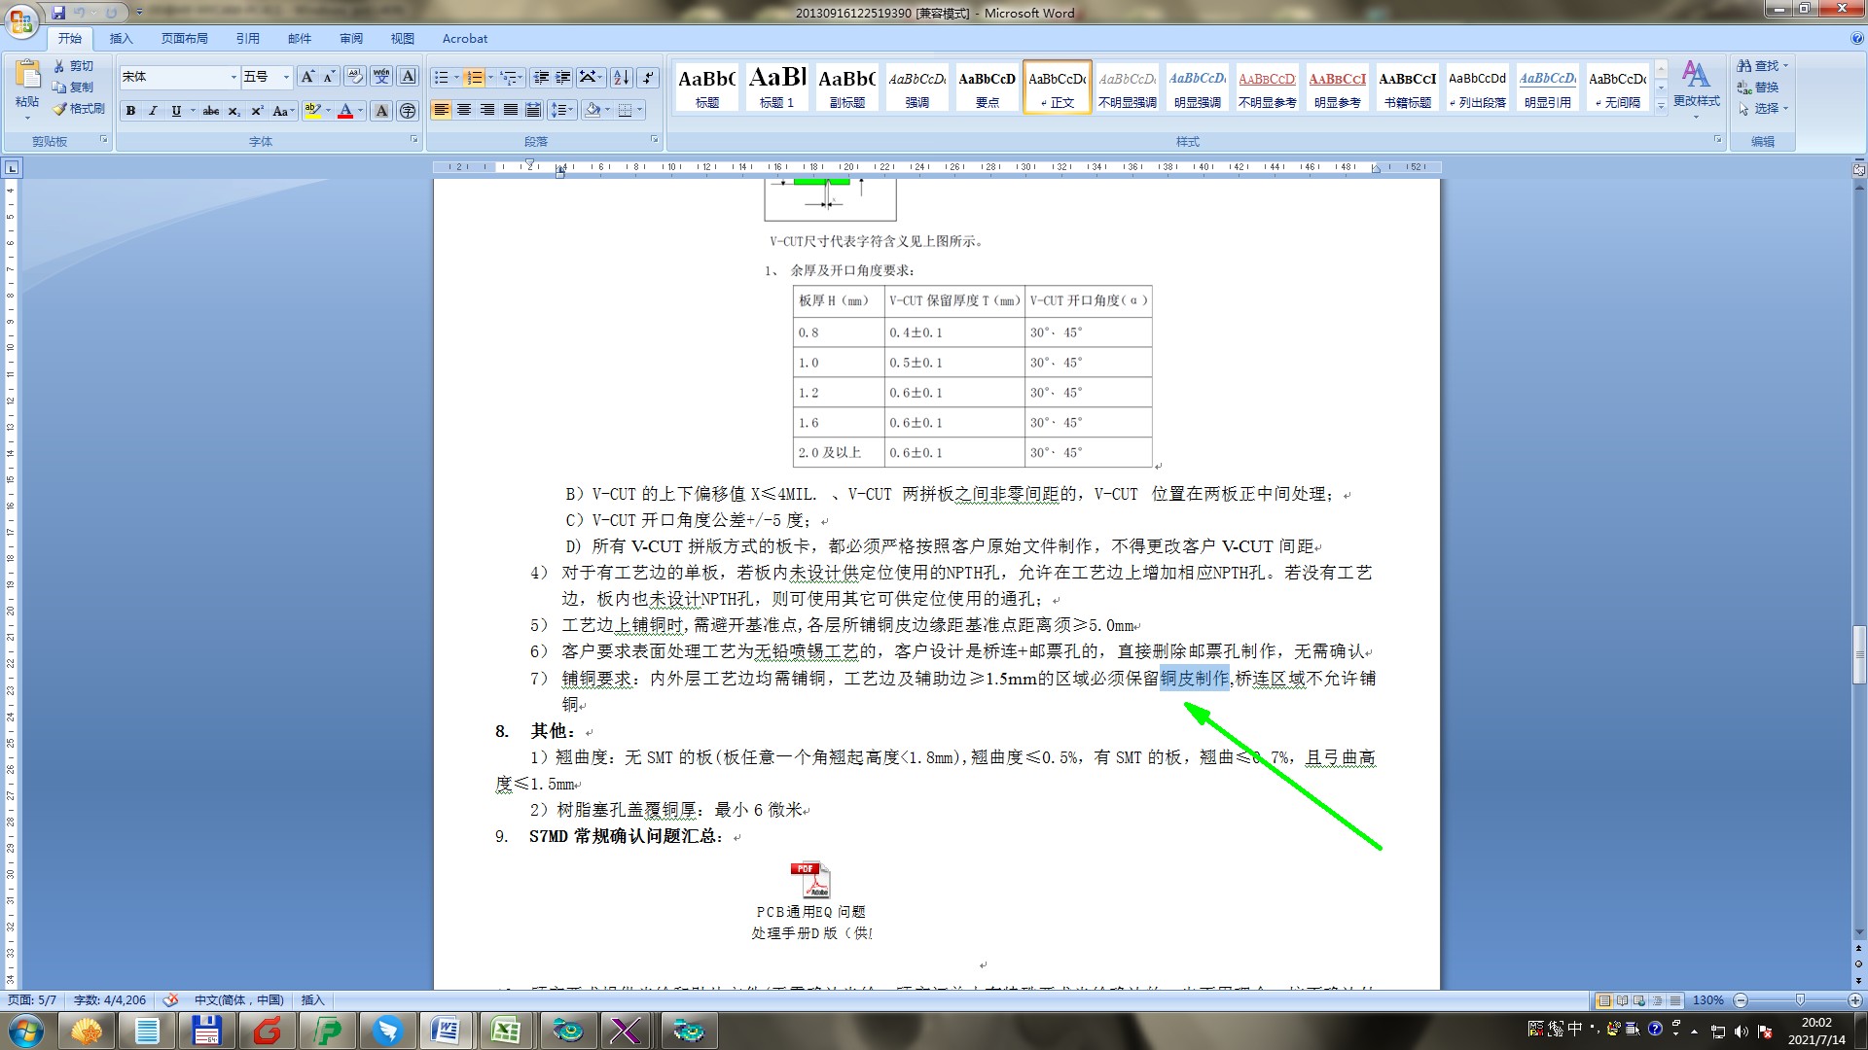Apply the 标题 1 heading style
The height and width of the screenshot is (1050, 1868).
tap(776, 87)
